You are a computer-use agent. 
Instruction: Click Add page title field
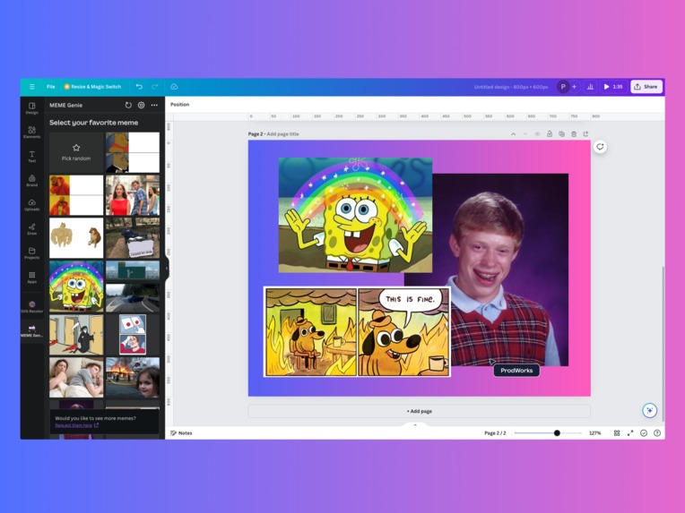coord(282,134)
